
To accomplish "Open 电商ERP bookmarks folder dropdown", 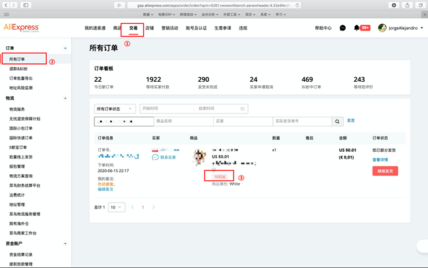I will click(x=166, y=15).
